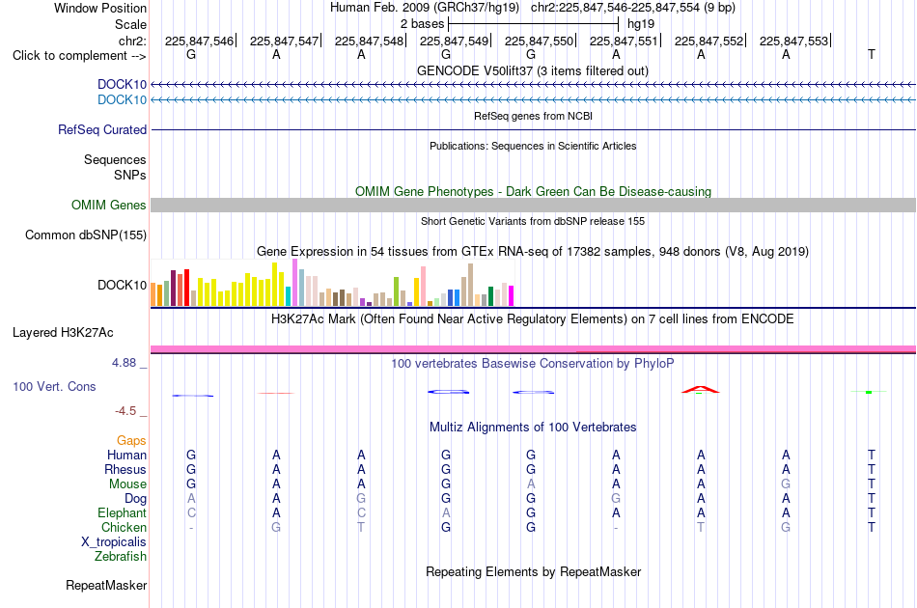Click the dark blue DOCK10 arrowed intron line

533,85
